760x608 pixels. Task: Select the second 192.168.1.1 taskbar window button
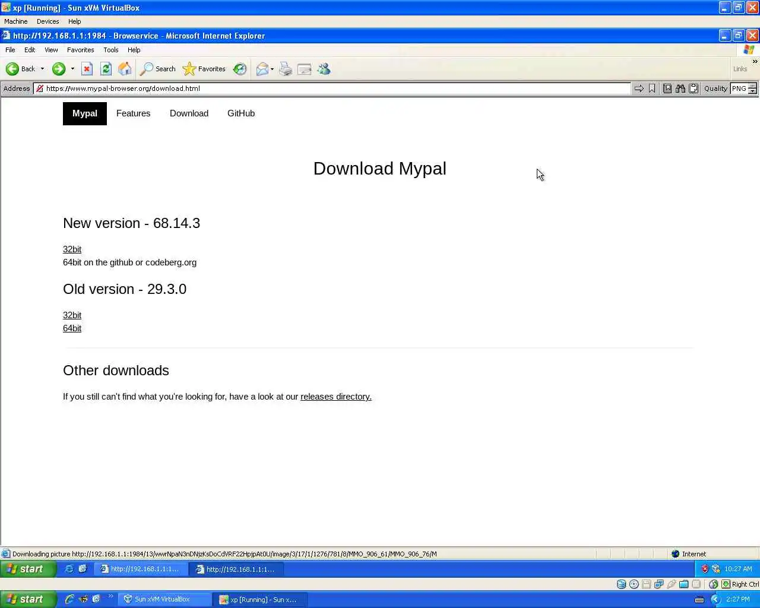click(236, 569)
